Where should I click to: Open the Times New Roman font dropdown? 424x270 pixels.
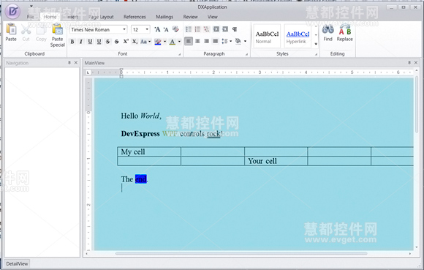124,29
